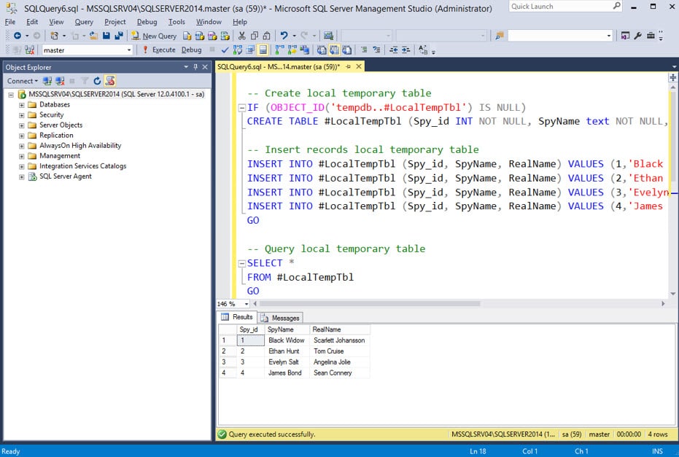Viewport: 679px width, 457px height.
Task: Click the Properties wrench icon
Action: (638, 36)
